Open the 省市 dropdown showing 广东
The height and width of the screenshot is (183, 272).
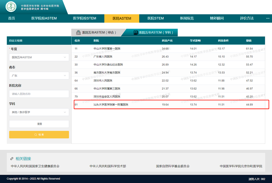pos(39,75)
